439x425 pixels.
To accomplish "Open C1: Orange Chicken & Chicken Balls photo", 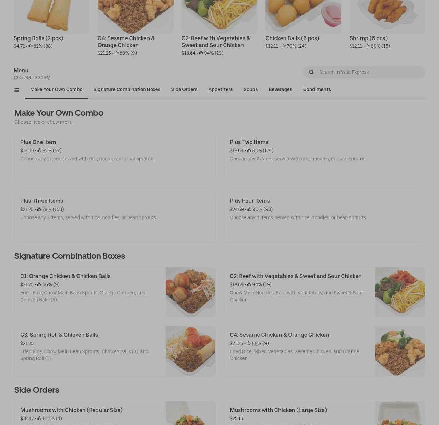I will tap(191, 292).
